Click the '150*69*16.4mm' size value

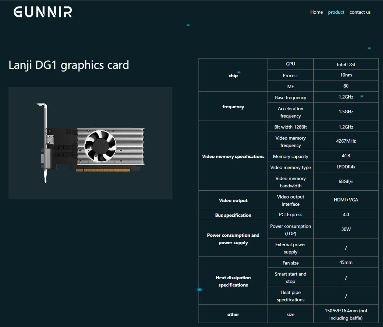346,314
